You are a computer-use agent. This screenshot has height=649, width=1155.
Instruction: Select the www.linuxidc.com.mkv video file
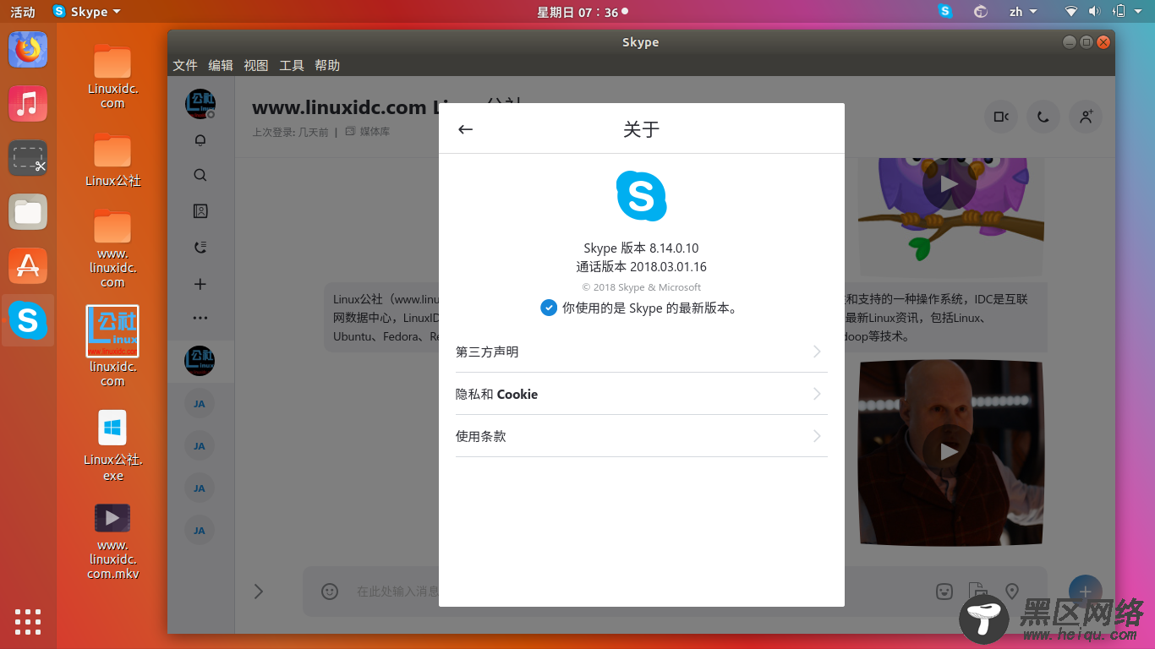tap(112, 542)
